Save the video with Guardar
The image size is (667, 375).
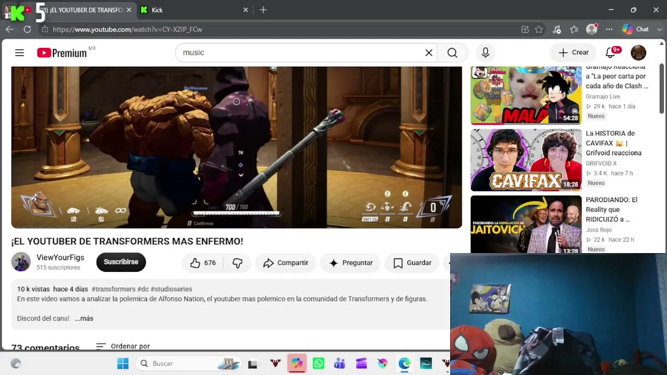(x=412, y=263)
